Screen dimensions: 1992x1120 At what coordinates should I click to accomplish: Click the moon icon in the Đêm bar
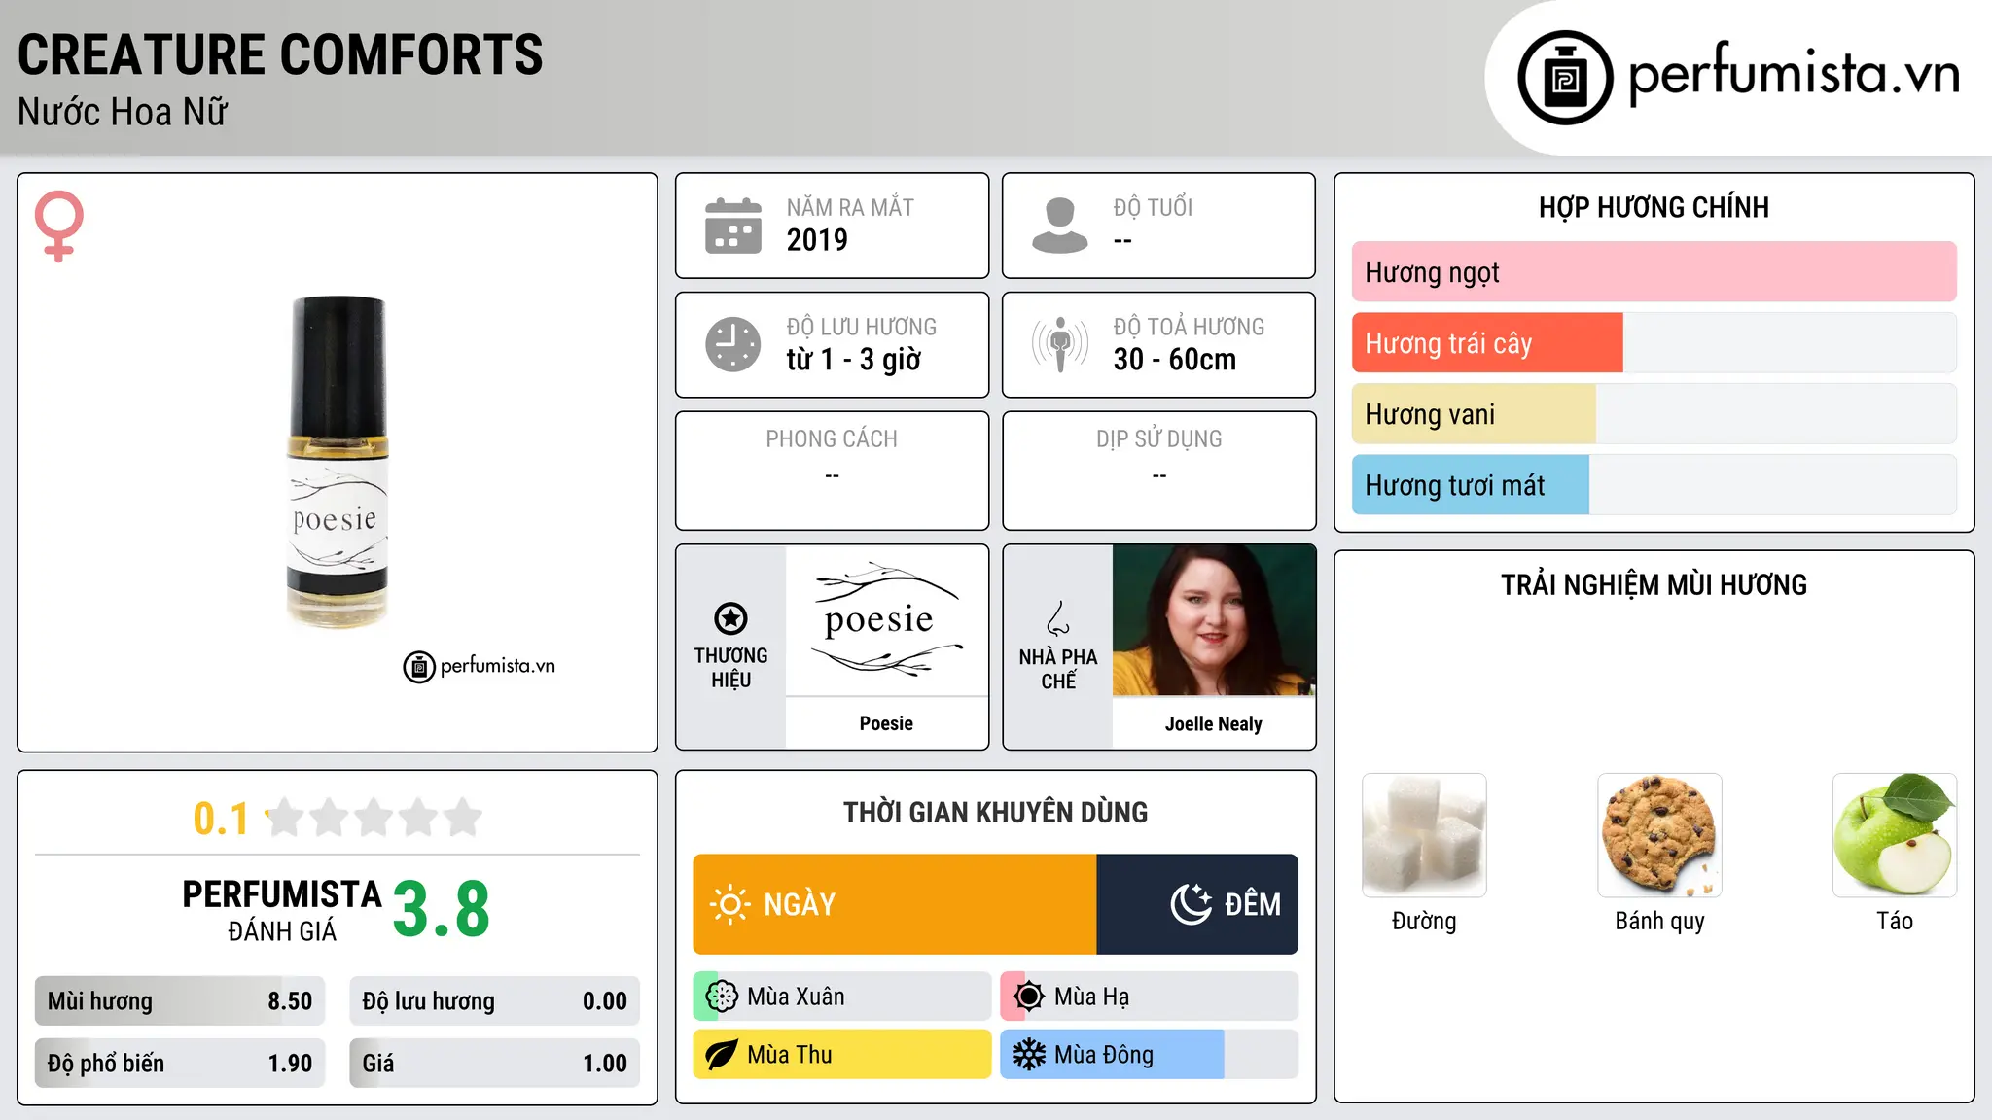(x=1191, y=904)
